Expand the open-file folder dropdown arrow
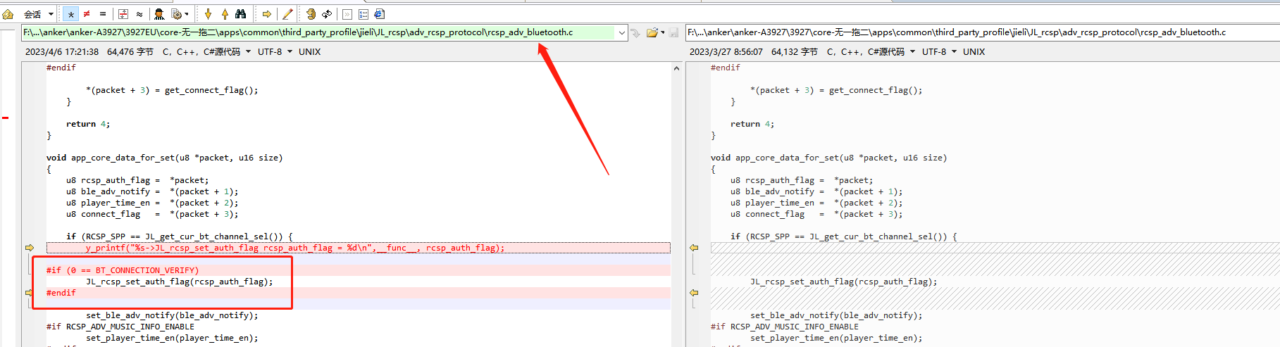This screenshot has height=347, width=1280. tap(663, 32)
